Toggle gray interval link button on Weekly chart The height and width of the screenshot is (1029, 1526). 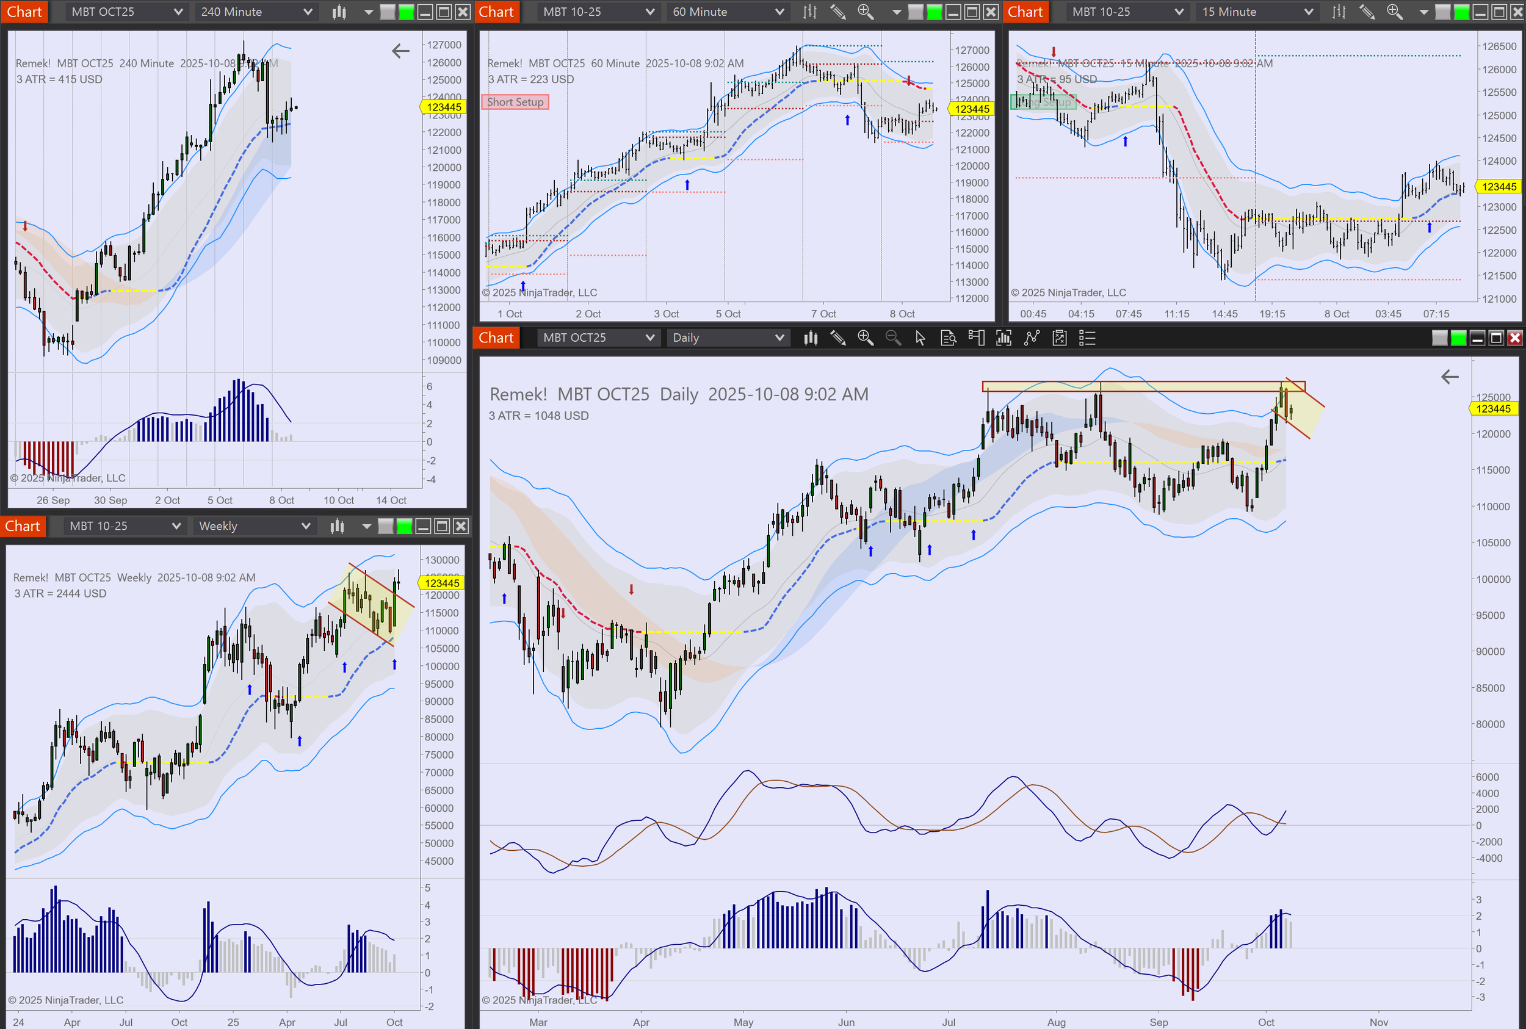pyautogui.click(x=386, y=526)
